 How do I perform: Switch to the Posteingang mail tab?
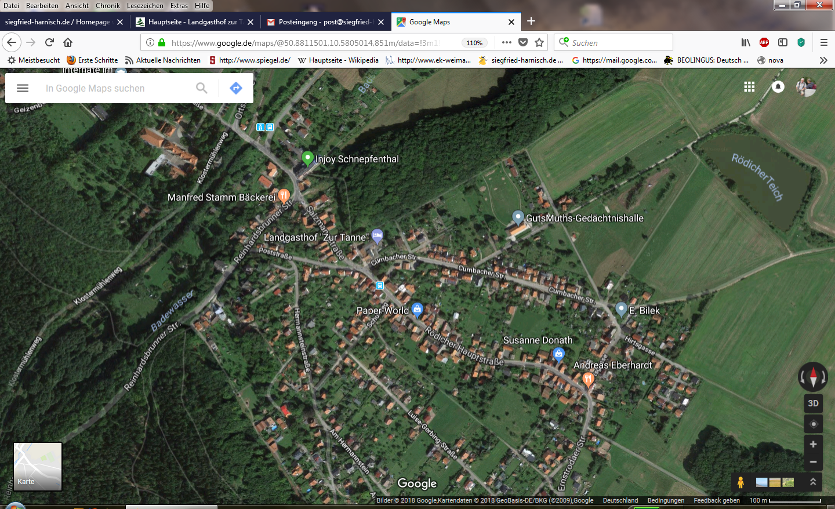click(325, 22)
